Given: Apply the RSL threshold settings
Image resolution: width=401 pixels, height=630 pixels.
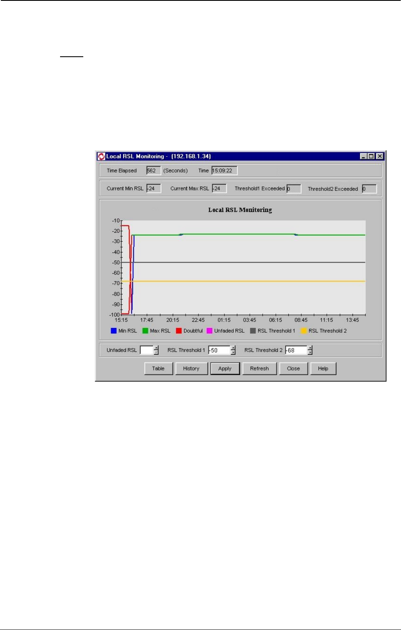Looking at the screenshot, I should (x=225, y=368).
